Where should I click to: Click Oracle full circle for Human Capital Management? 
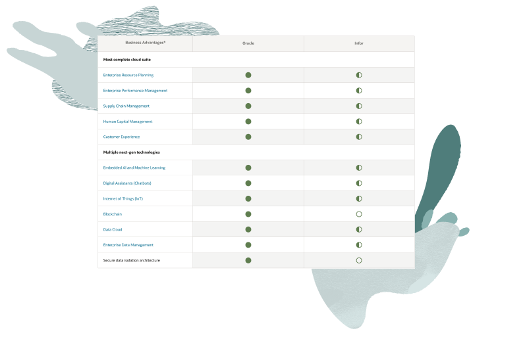[x=248, y=122]
